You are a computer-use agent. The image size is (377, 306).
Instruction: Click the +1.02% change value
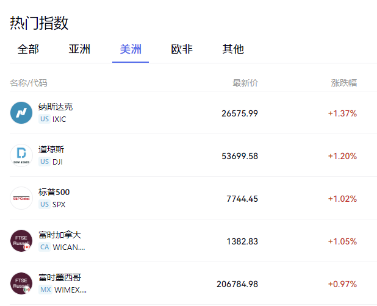click(342, 199)
